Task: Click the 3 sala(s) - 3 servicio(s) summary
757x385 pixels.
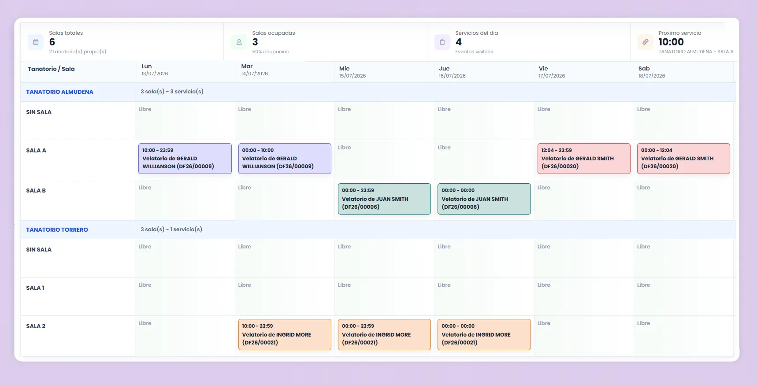Action: coord(172,92)
